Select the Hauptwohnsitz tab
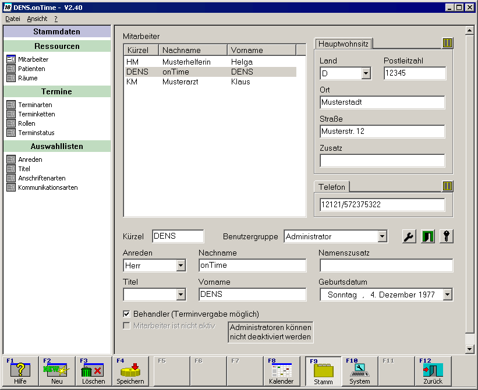Screen dimensions: 478x390 344,44
